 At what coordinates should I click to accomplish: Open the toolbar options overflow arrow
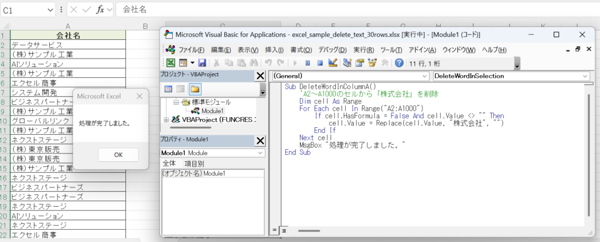click(x=518, y=64)
